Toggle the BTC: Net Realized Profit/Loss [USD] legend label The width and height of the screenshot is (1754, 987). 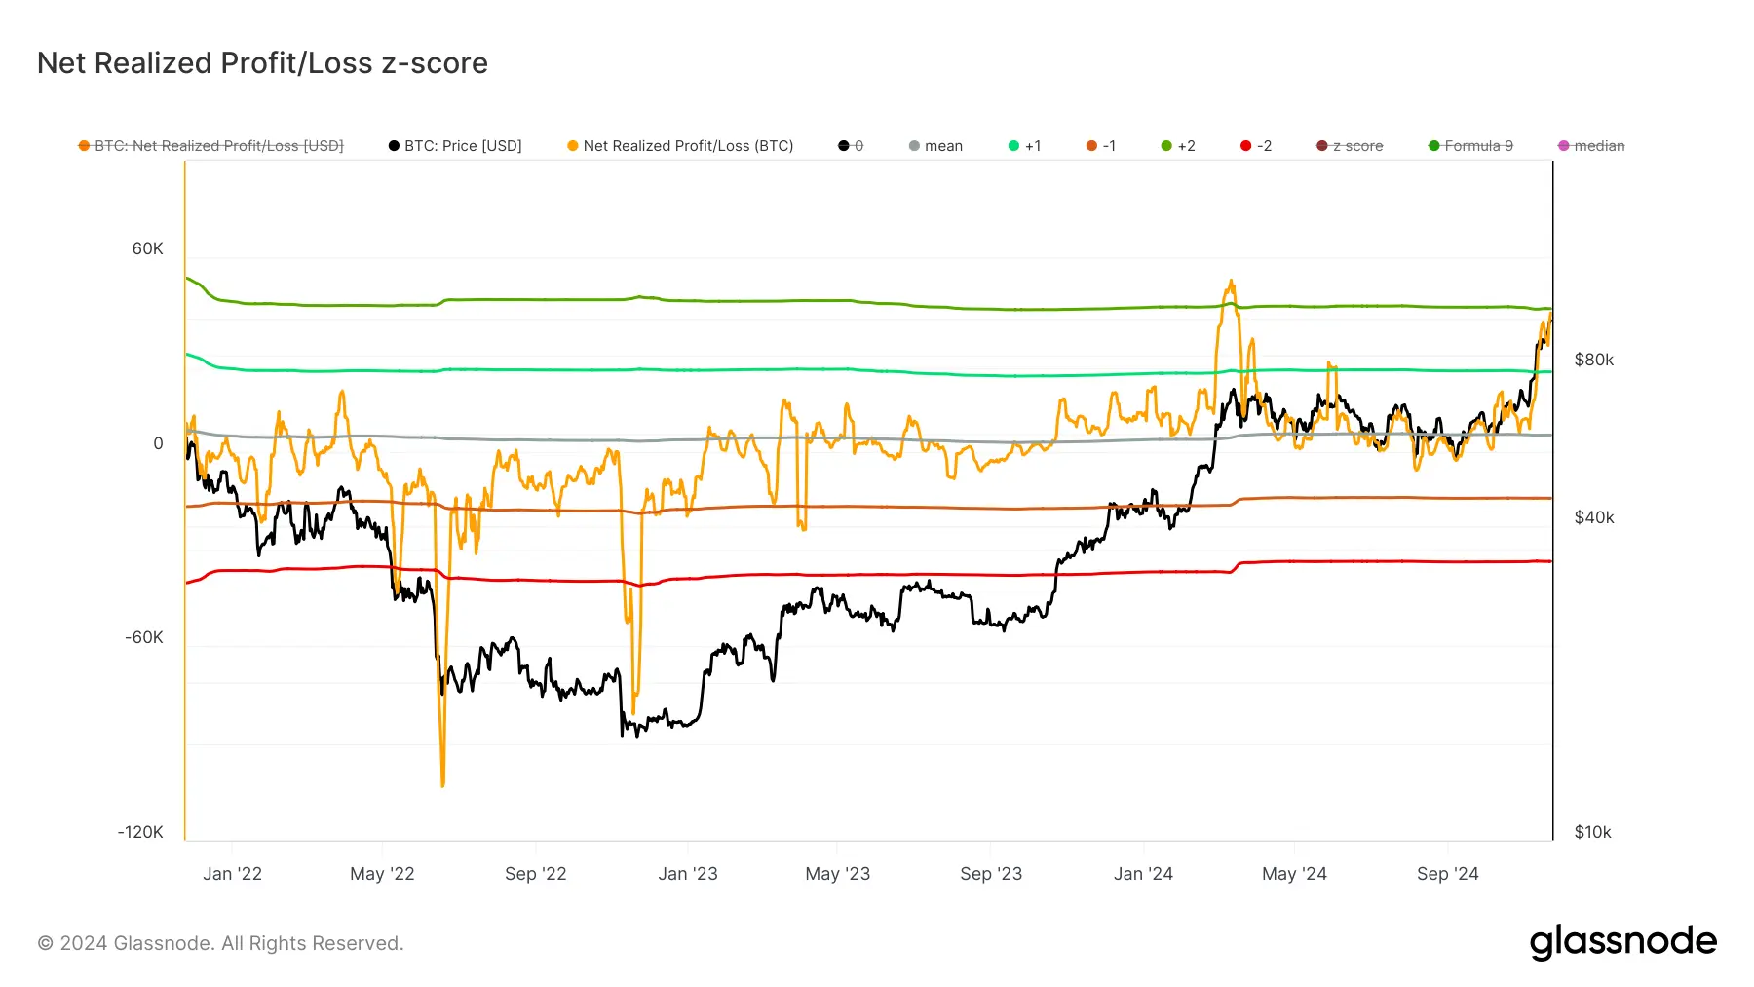coord(219,146)
